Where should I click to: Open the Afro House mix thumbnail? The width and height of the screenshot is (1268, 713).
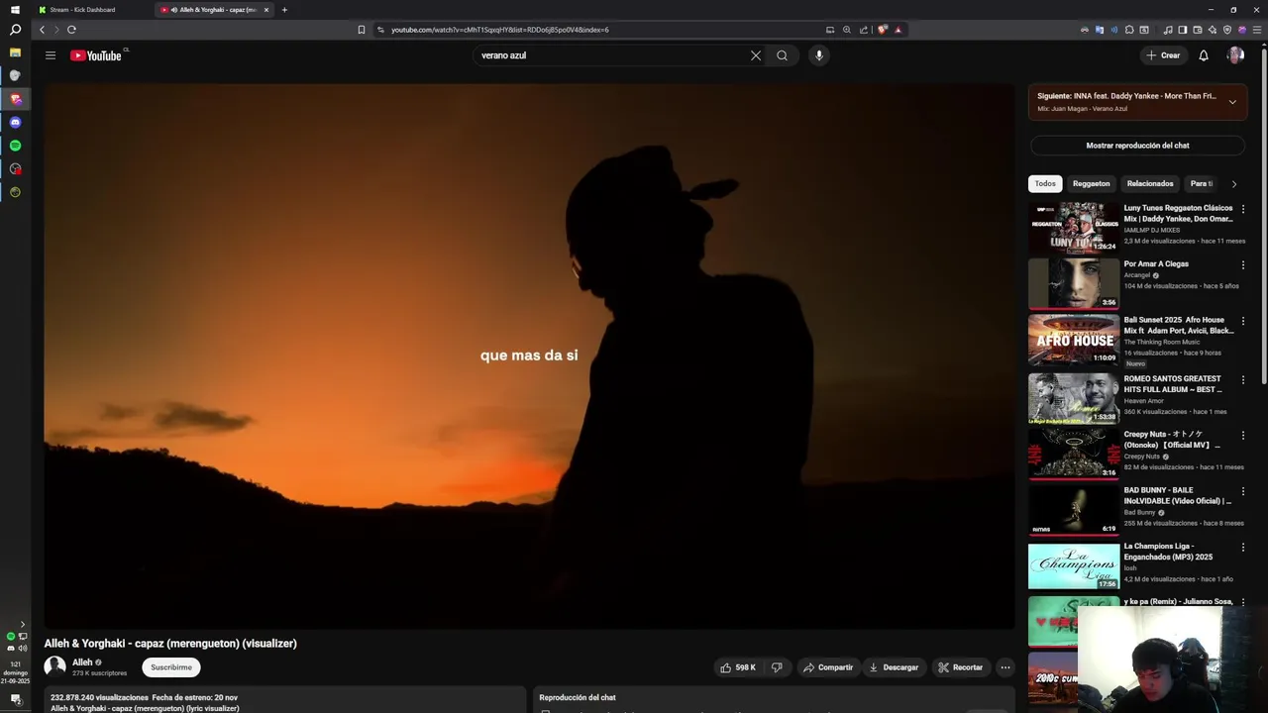(x=1074, y=340)
